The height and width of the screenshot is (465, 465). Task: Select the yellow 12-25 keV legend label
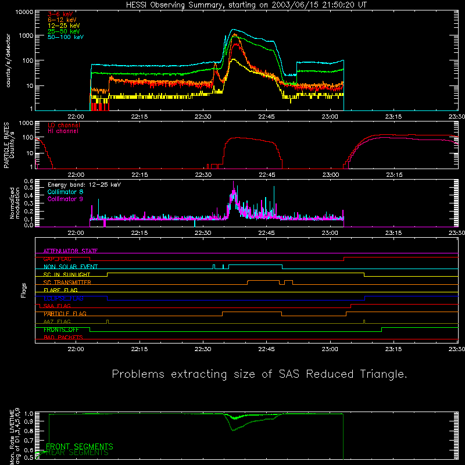[x=64, y=26]
